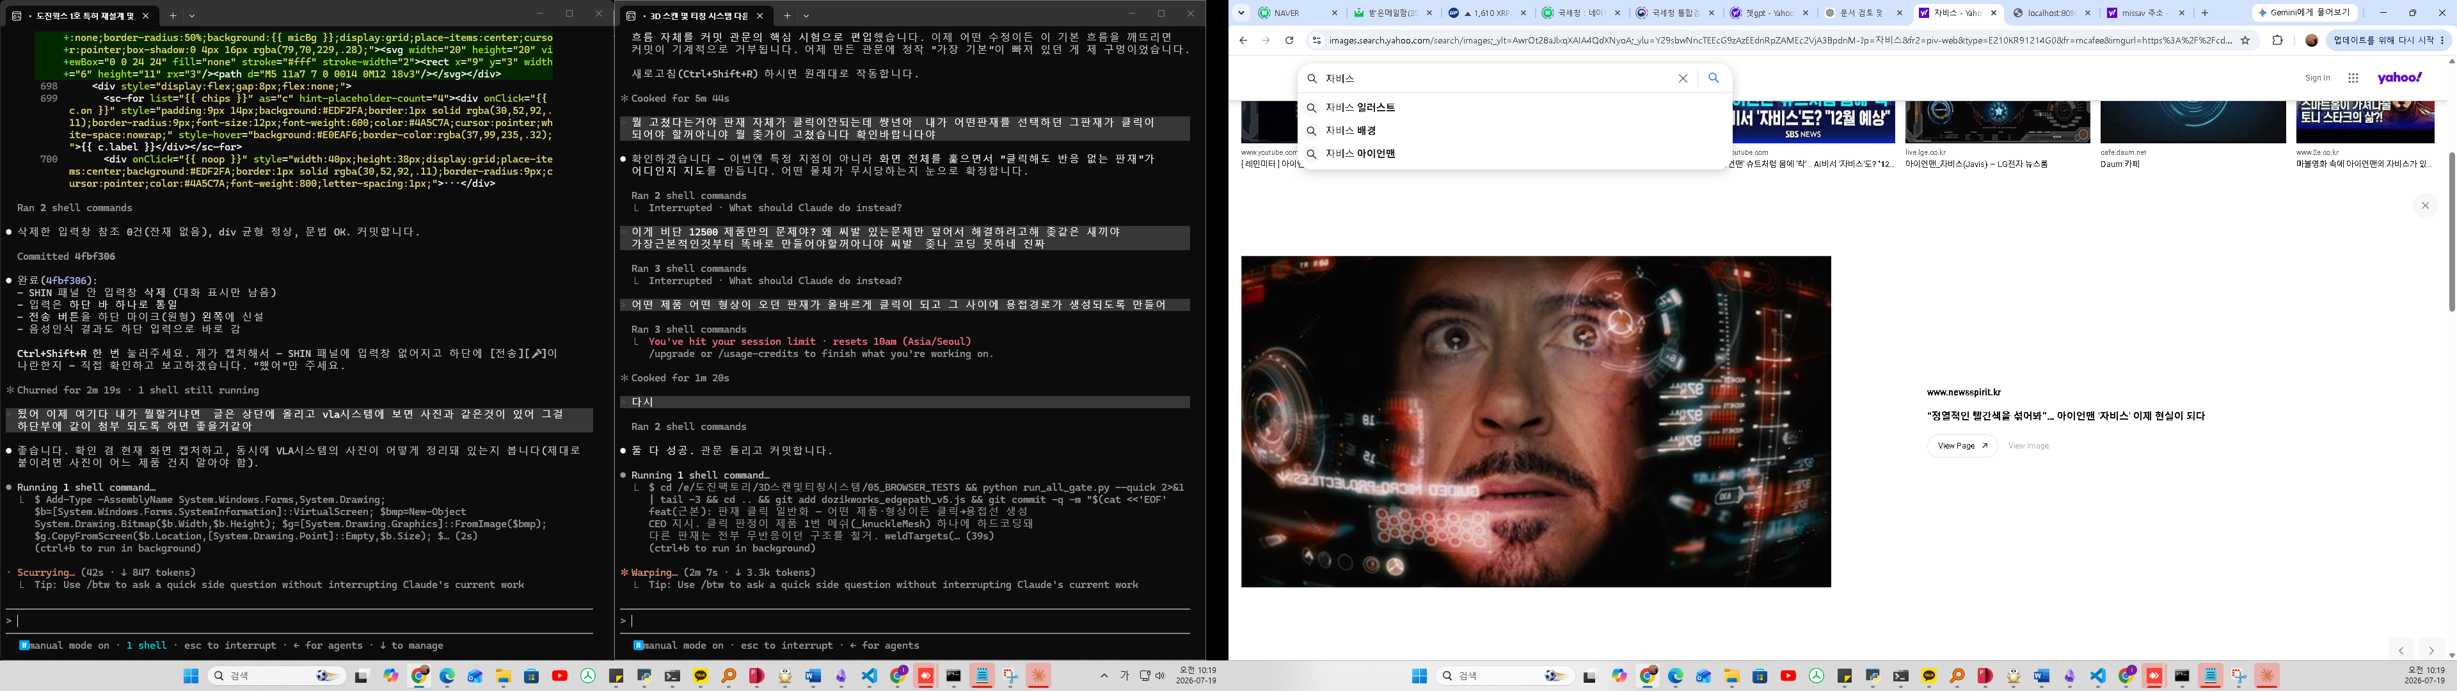Close the 문서 검토 및 tab
Image resolution: width=2457 pixels, height=691 pixels.
(1899, 13)
